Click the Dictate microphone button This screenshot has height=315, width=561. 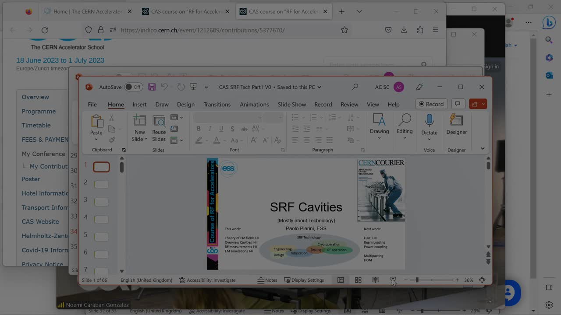[x=429, y=124]
